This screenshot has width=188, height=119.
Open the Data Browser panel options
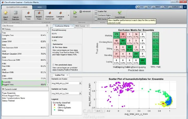[47, 25]
